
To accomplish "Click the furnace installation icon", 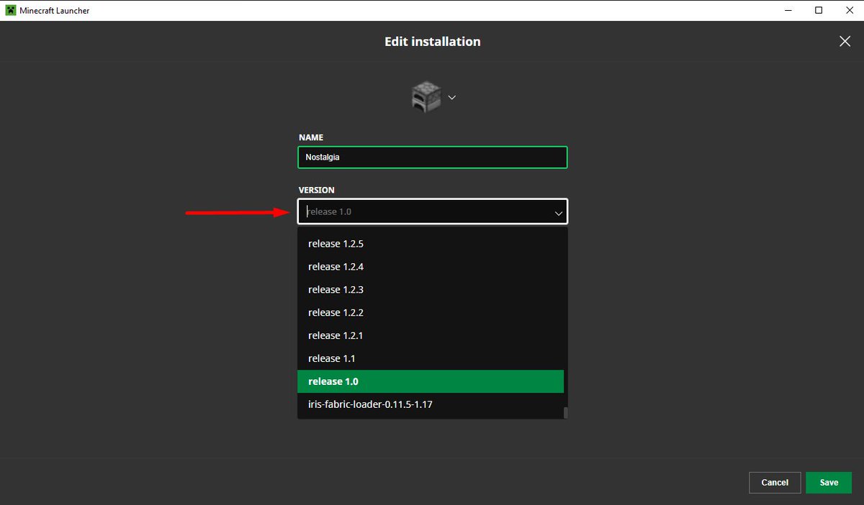I will [426, 97].
